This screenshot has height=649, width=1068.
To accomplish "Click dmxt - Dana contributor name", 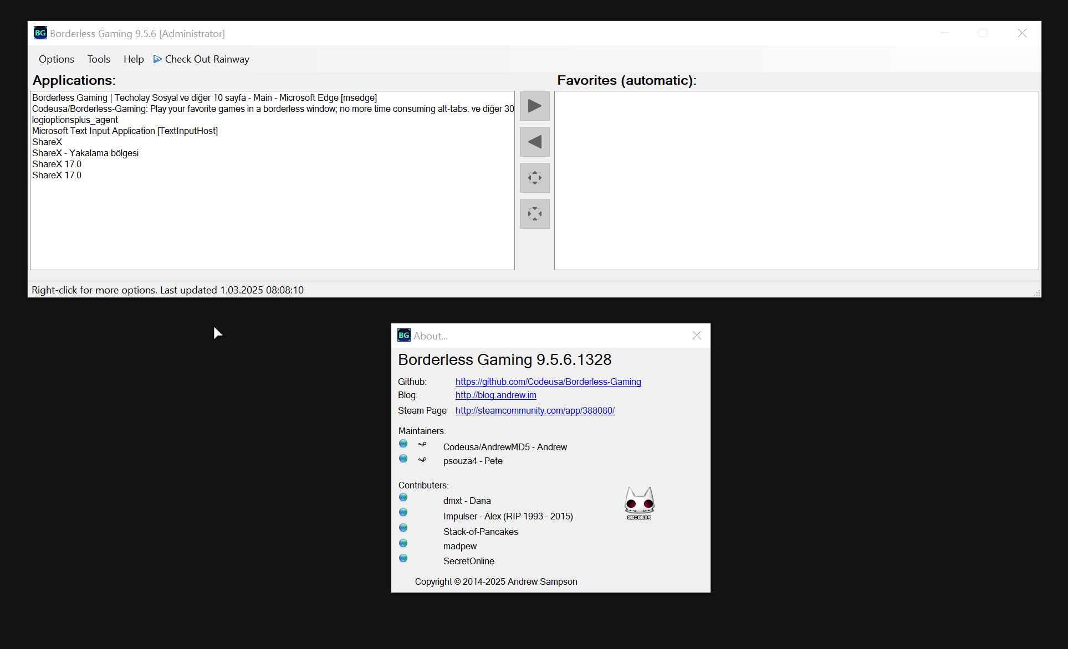I will [467, 501].
